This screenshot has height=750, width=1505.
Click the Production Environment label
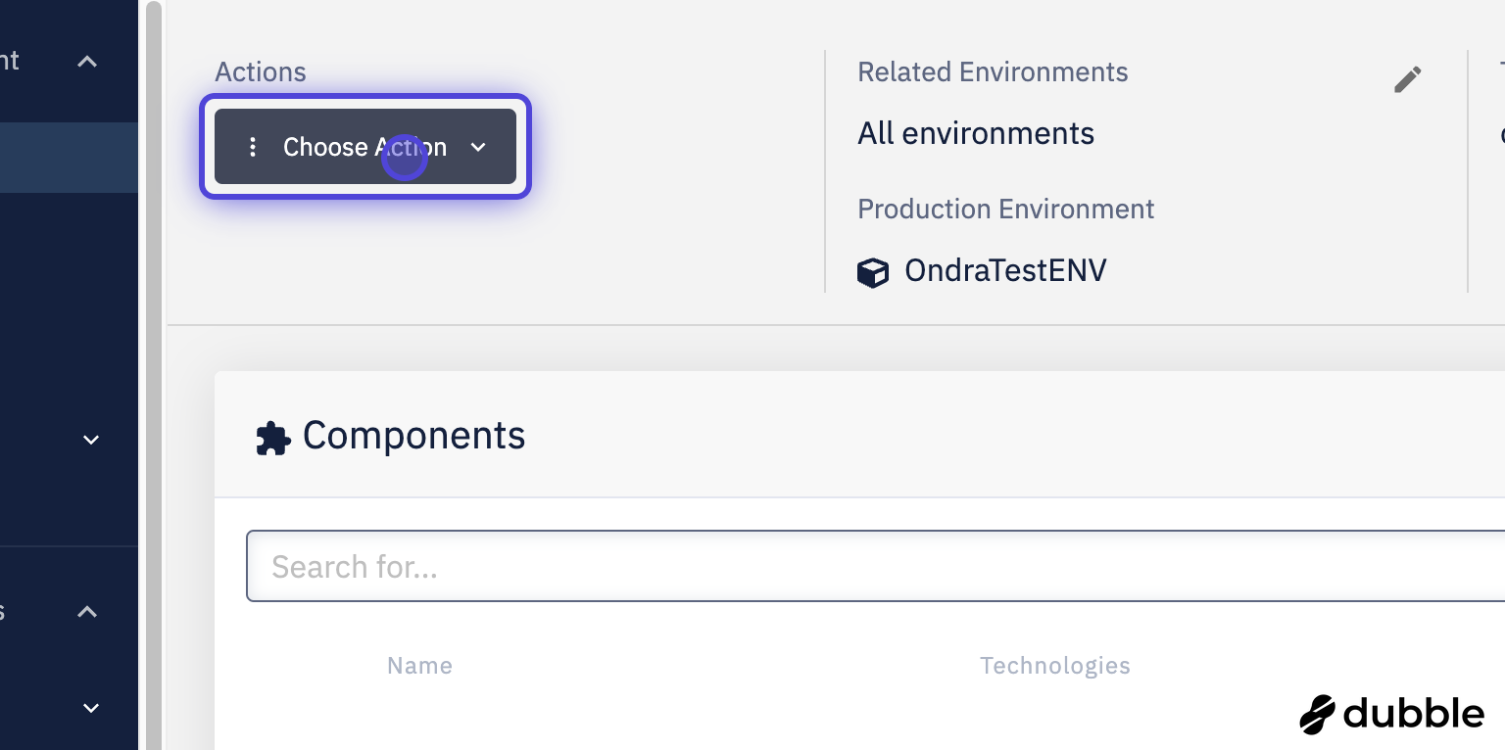pos(1005,210)
